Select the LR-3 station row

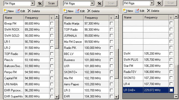[89, 90]
